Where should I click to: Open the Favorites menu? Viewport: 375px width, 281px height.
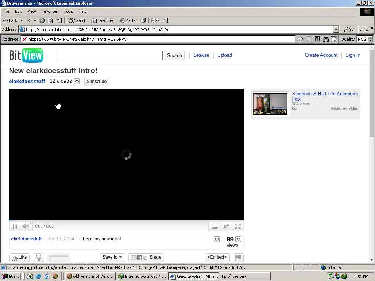click(49, 11)
